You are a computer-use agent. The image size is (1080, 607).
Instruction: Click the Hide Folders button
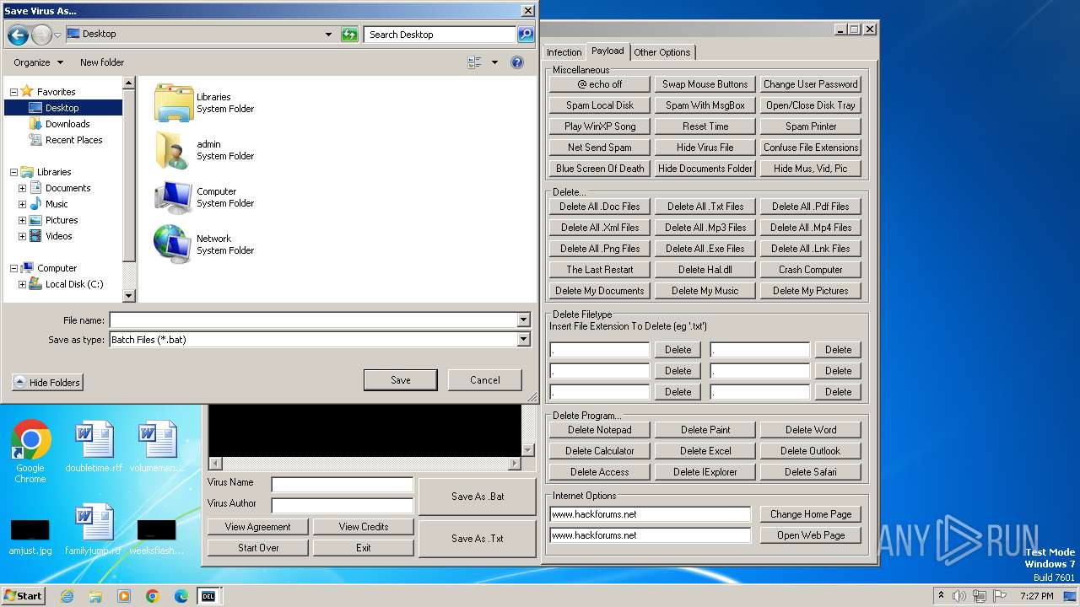(47, 383)
